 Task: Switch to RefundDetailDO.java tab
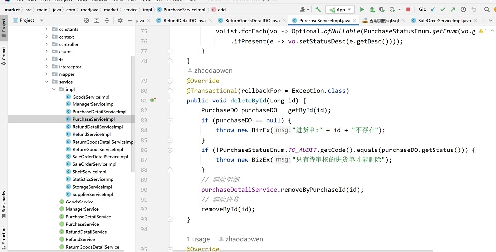click(185, 20)
